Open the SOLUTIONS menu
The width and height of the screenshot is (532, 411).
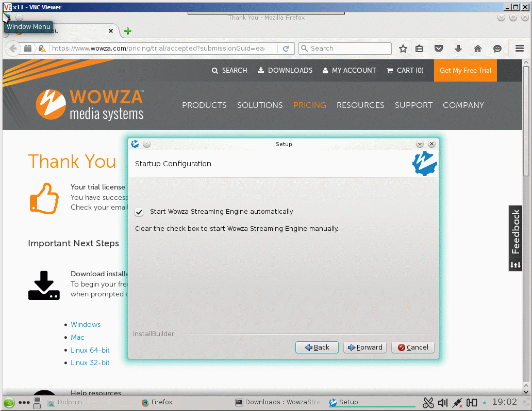(260, 105)
